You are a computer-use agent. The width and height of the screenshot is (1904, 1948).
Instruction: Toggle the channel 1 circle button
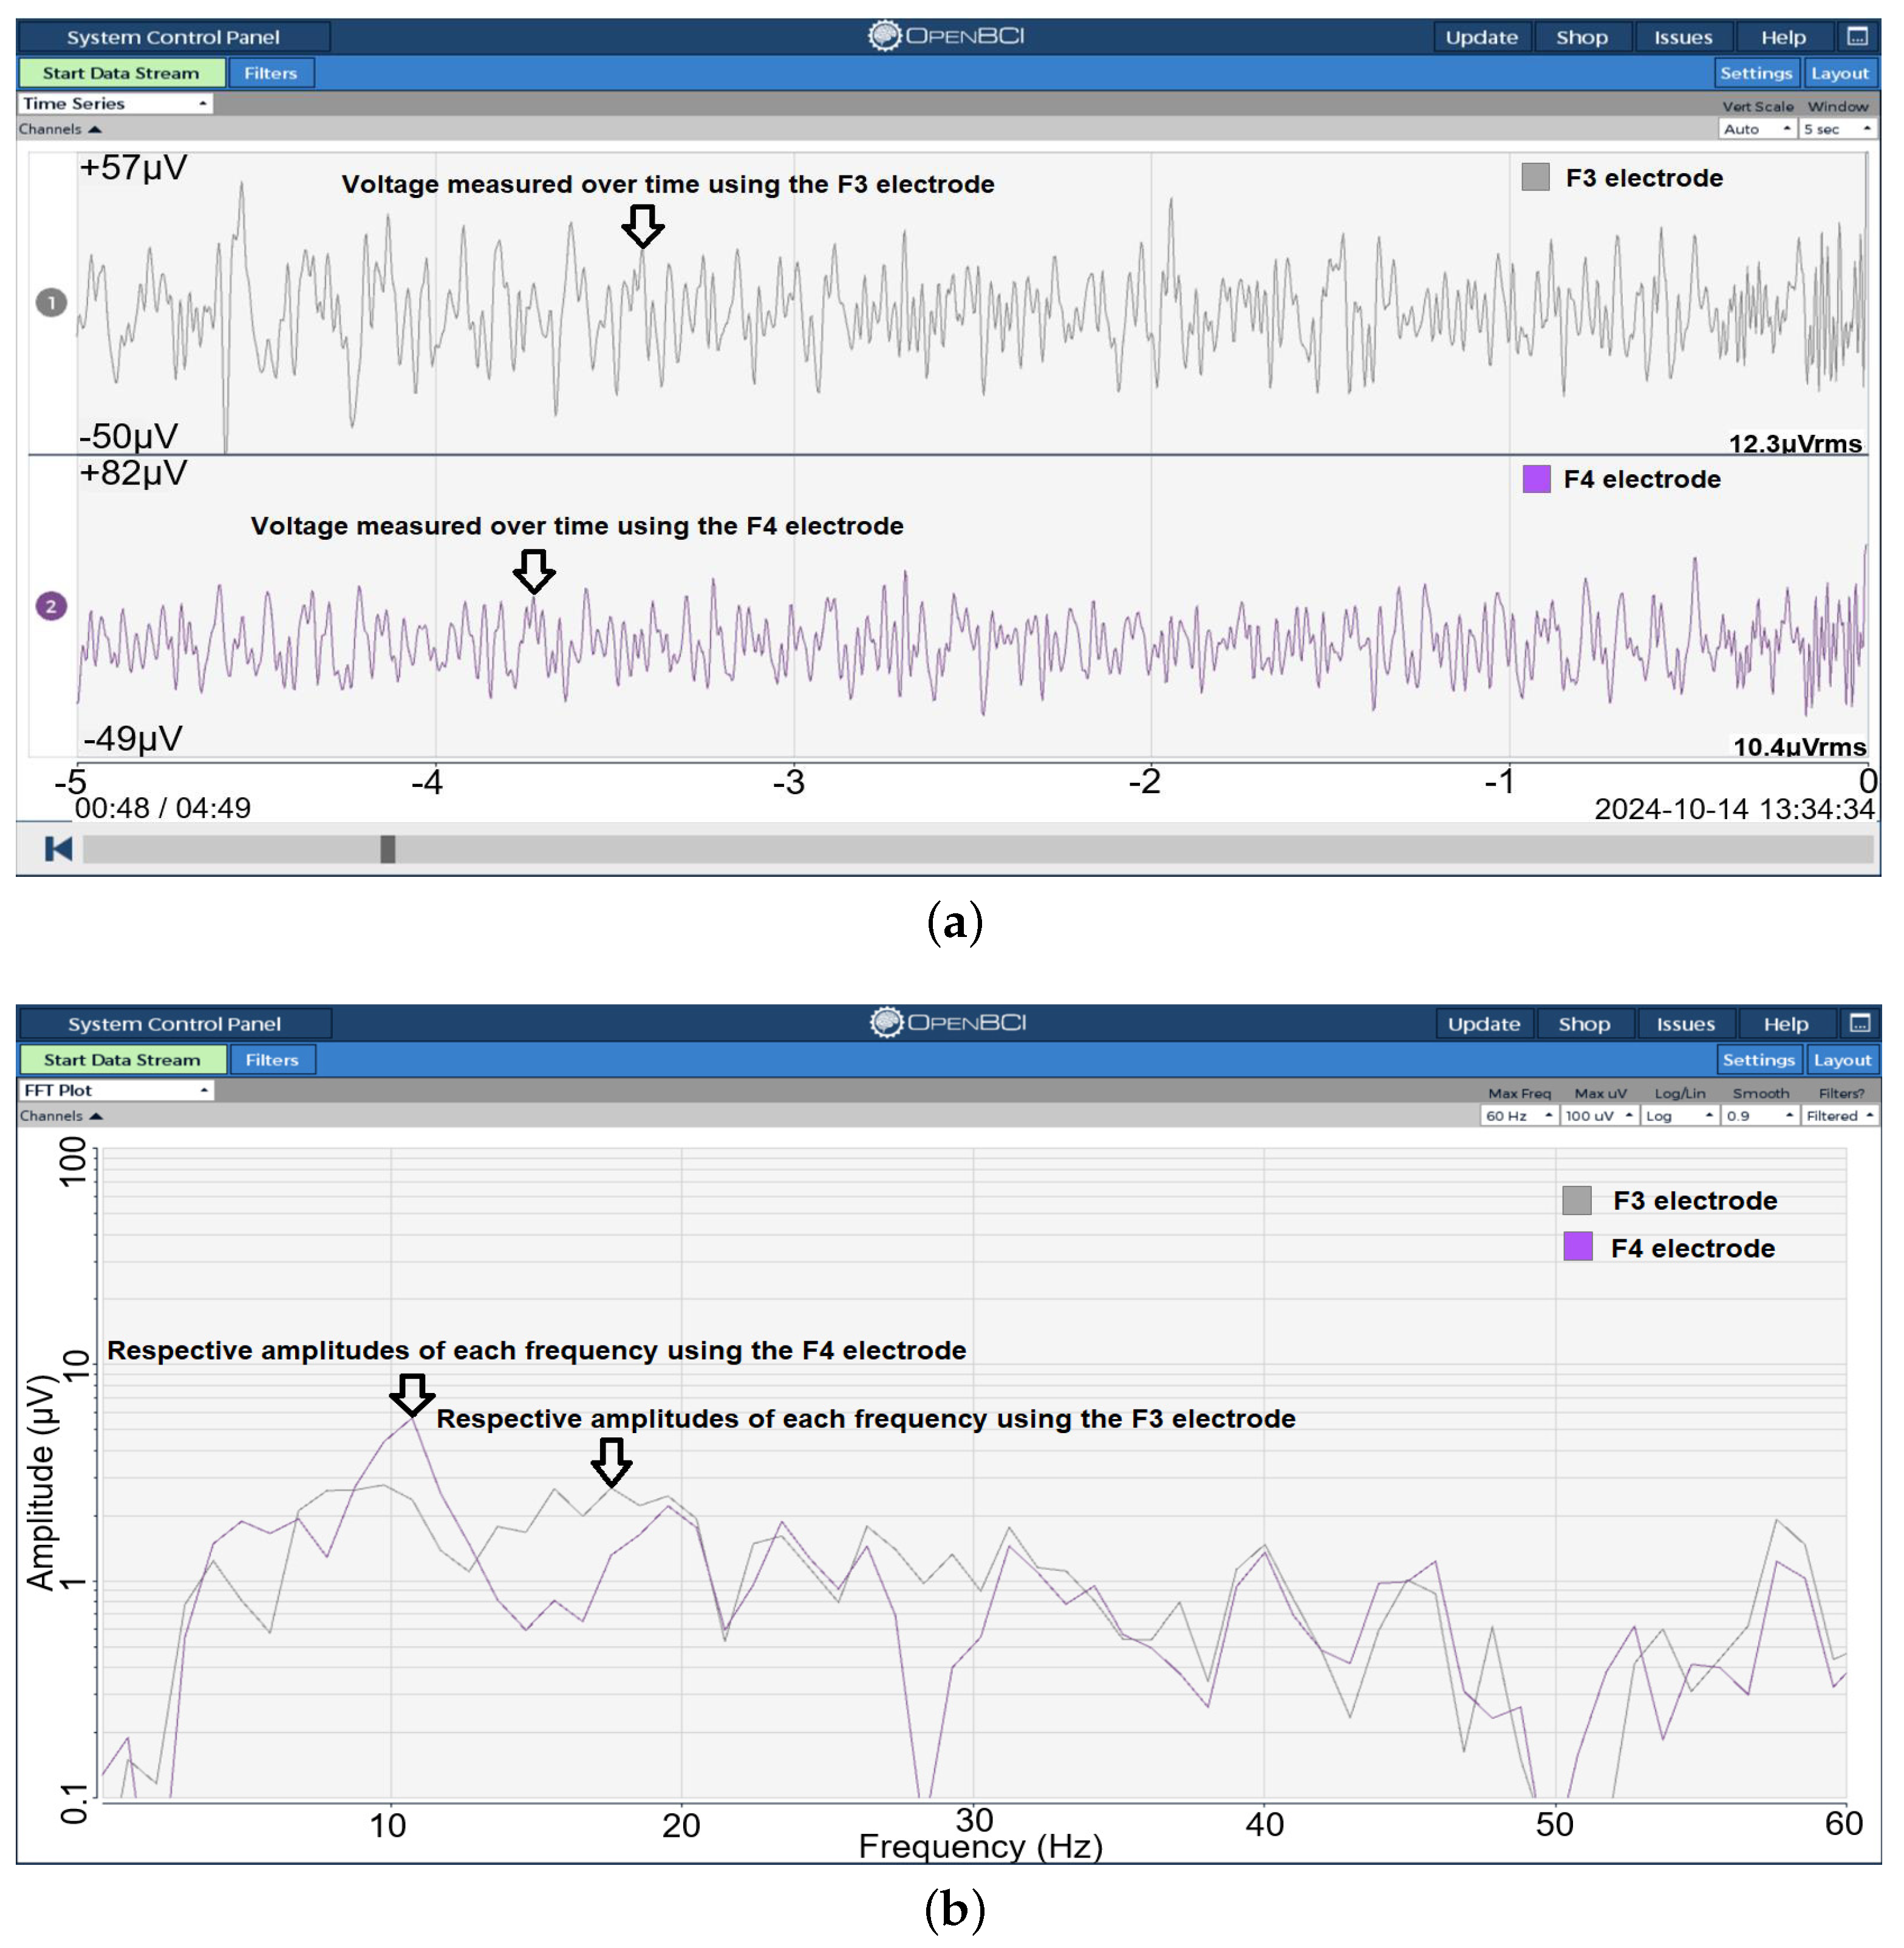pyautogui.click(x=51, y=302)
